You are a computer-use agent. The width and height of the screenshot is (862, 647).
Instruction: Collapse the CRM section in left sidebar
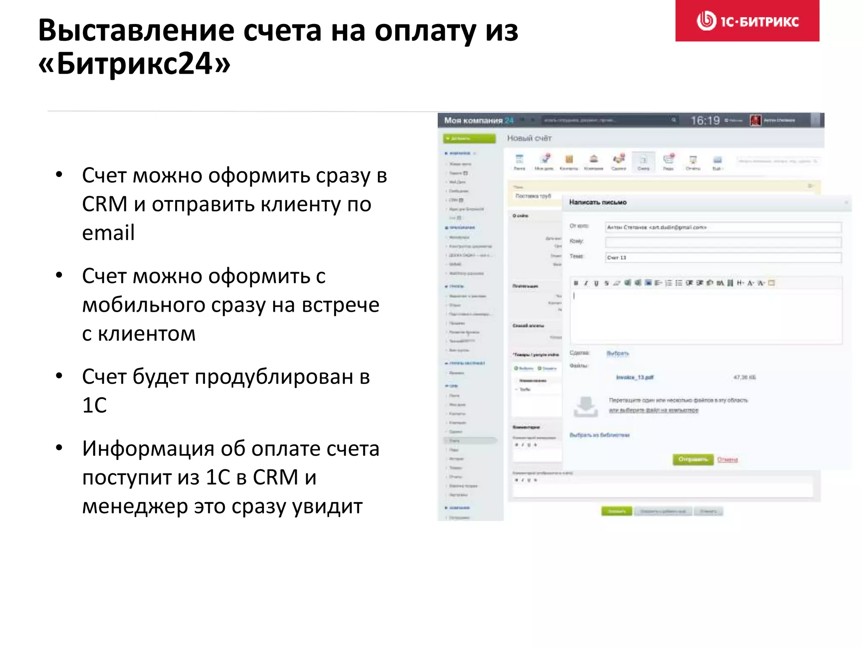[451, 386]
